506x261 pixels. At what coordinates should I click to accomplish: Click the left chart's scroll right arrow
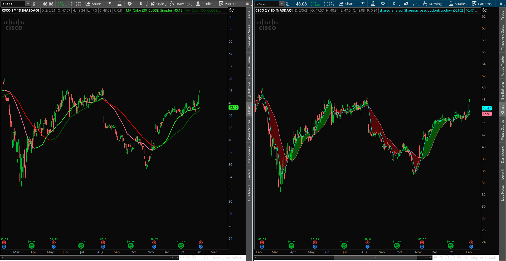coord(177,258)
